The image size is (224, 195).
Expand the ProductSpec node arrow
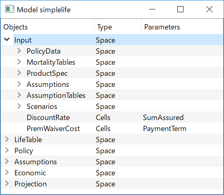(19, 73)
